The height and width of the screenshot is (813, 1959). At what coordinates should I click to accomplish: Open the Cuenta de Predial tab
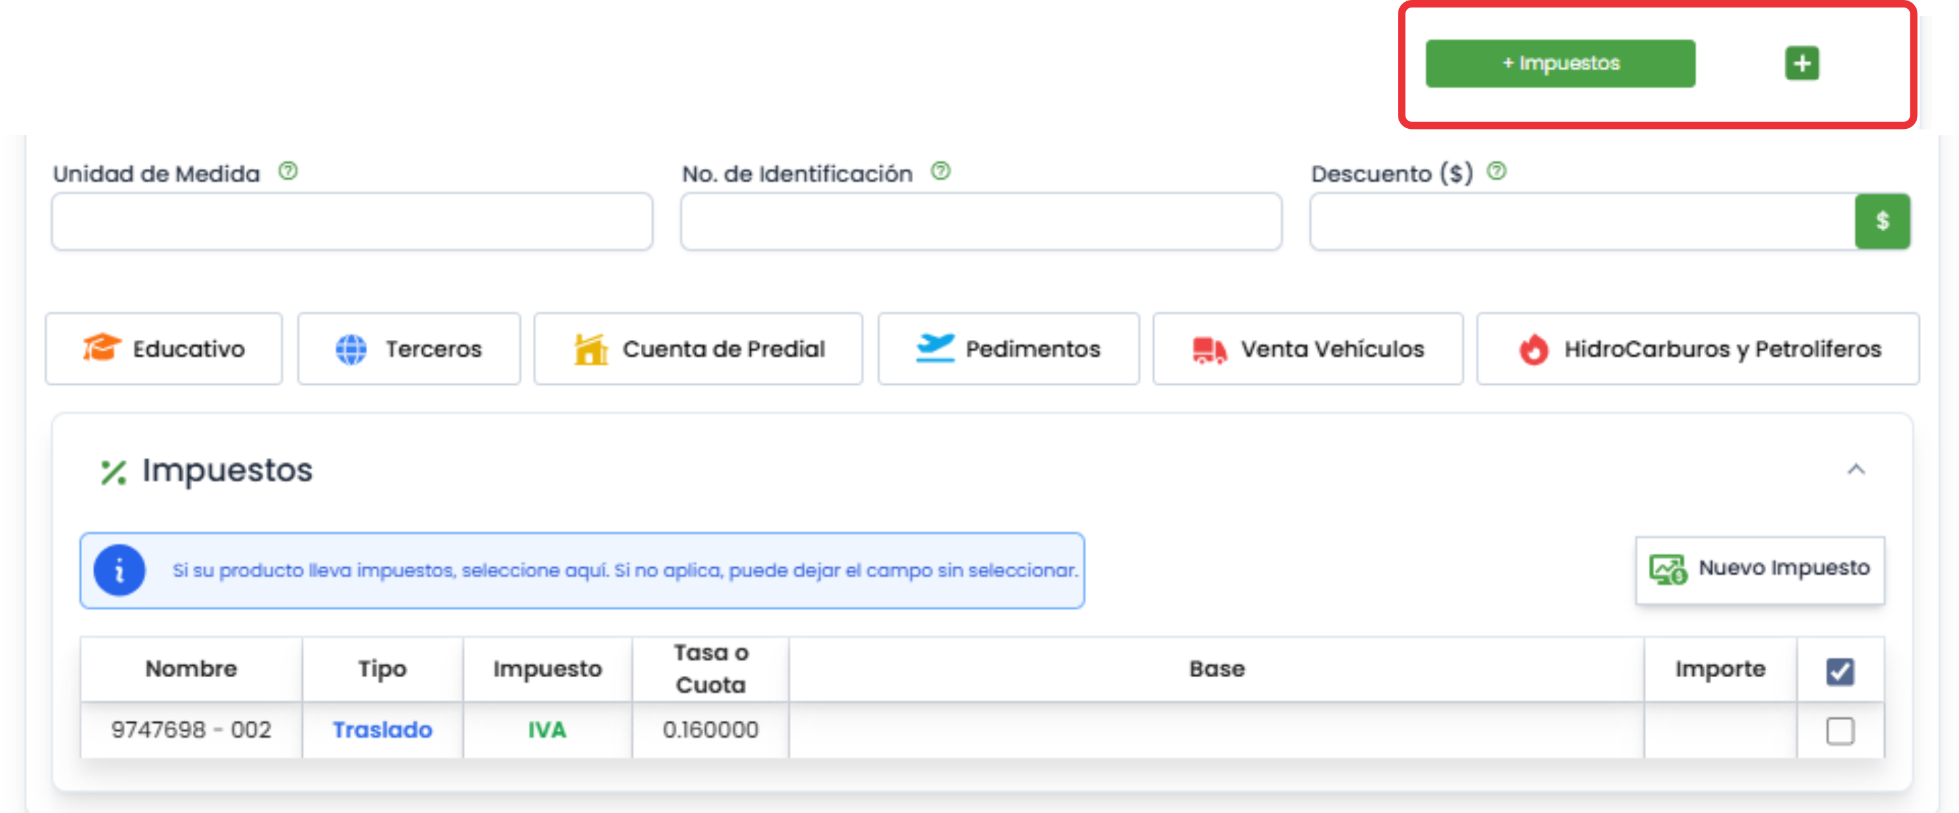click(x=698, y=349)
